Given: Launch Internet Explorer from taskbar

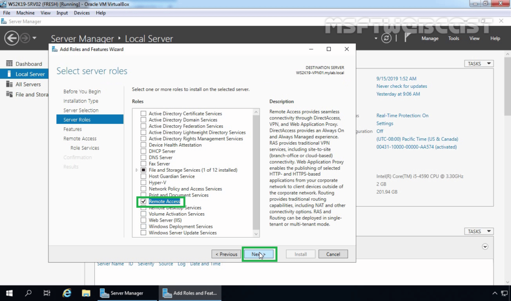Looking at the screenshot, I should [67, 293].
